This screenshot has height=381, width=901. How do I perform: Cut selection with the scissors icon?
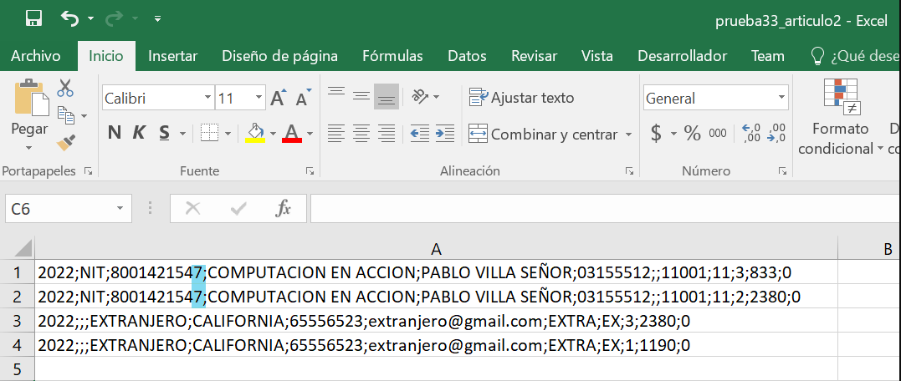[65, 88]
